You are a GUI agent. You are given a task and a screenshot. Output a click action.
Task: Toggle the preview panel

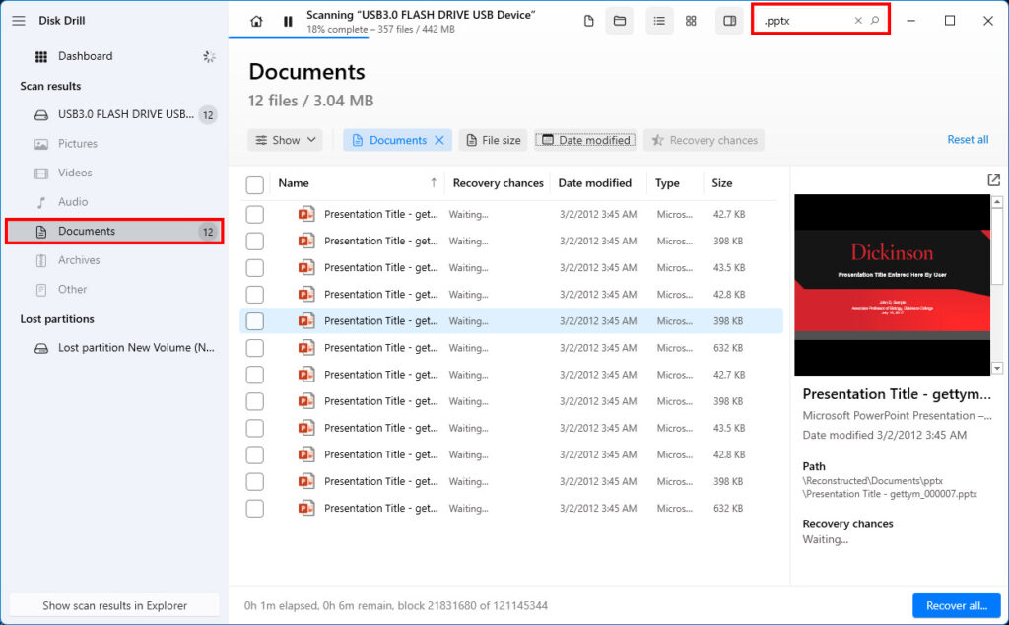[729, 20]
